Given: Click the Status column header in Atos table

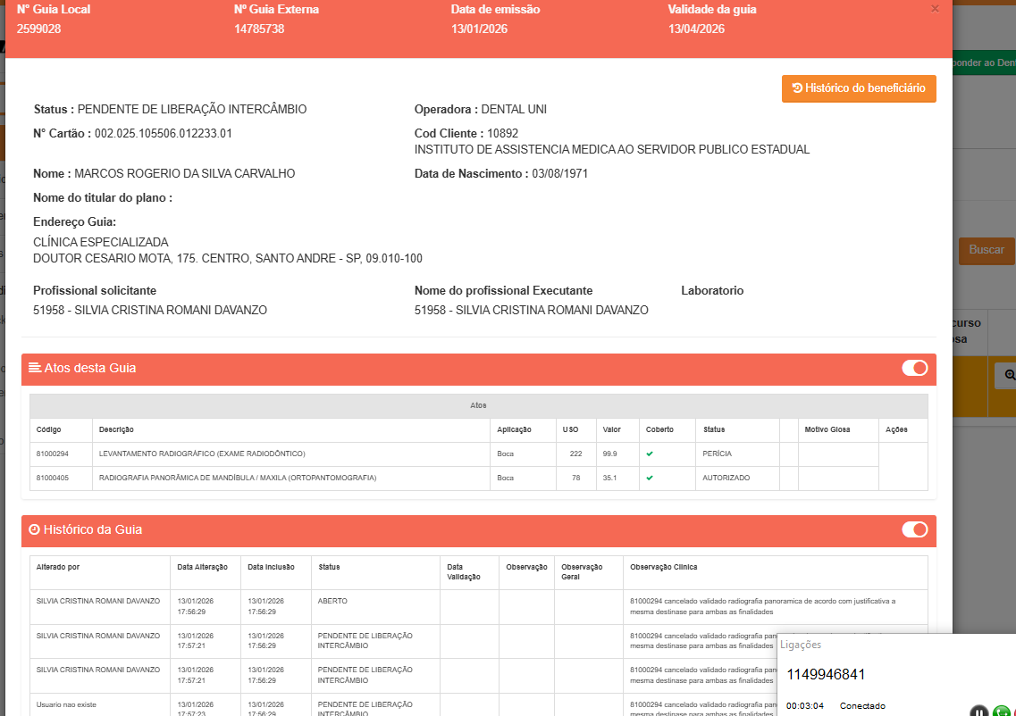Looking at the screenshot, I should pyautogui.click(x=714, y=429).
